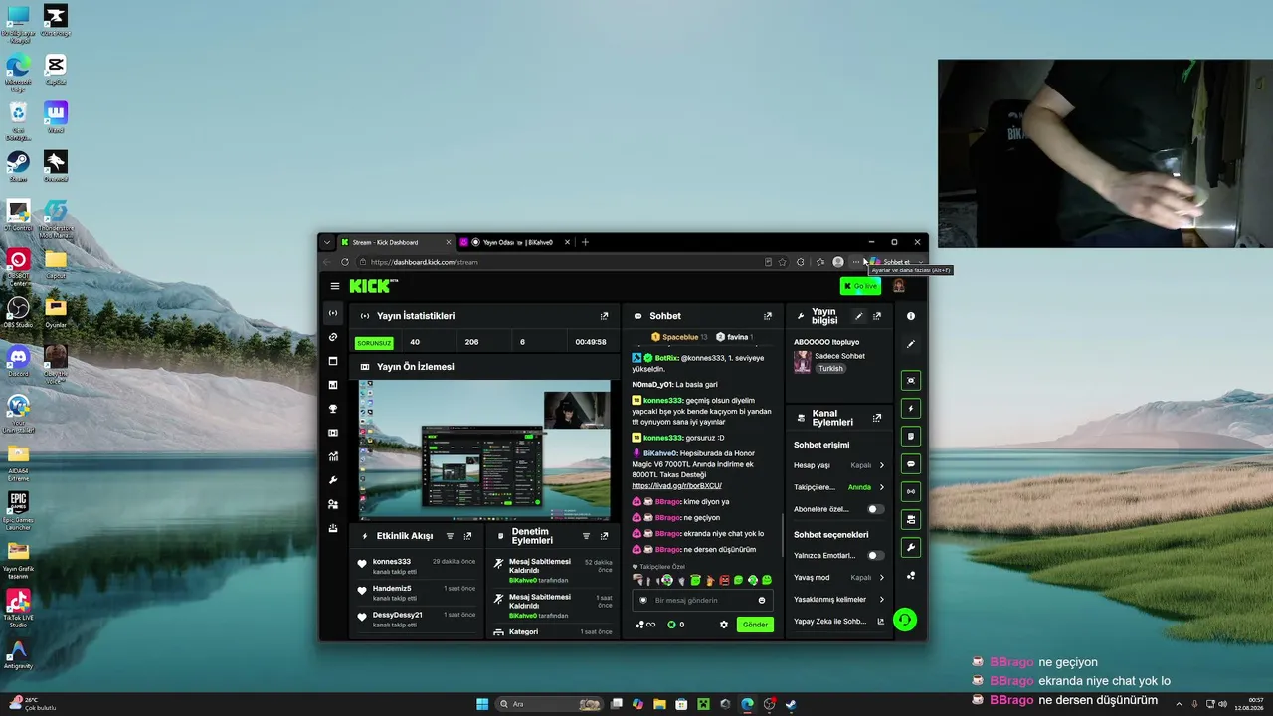Image resolution: width=1273 pixels, height=716 pixels.
Task: Open the Steam desktop shortcut
Action: pyautogui.click(x=18, y=165)
